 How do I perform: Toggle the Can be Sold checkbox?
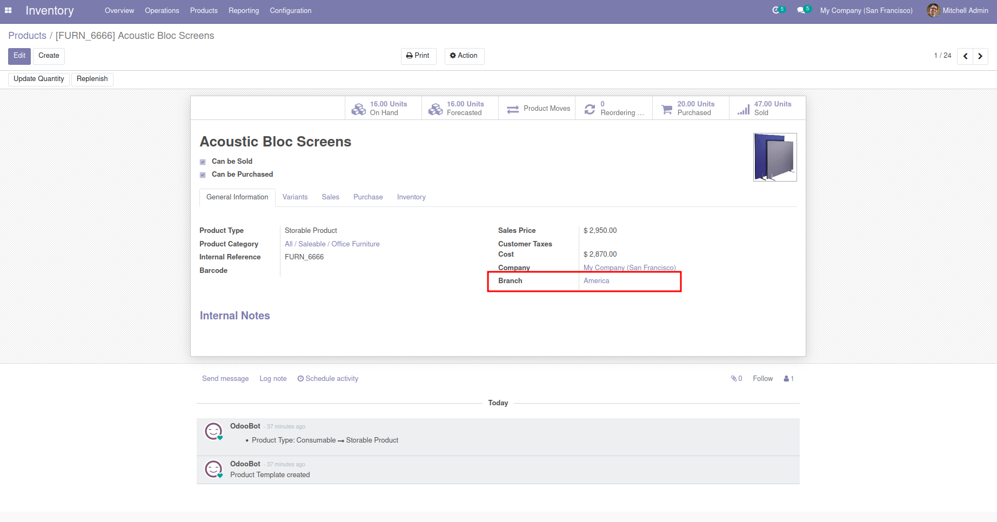click(203, 162)
